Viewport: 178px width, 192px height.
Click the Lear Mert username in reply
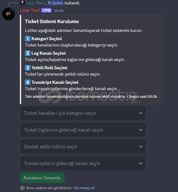[36, 3]
